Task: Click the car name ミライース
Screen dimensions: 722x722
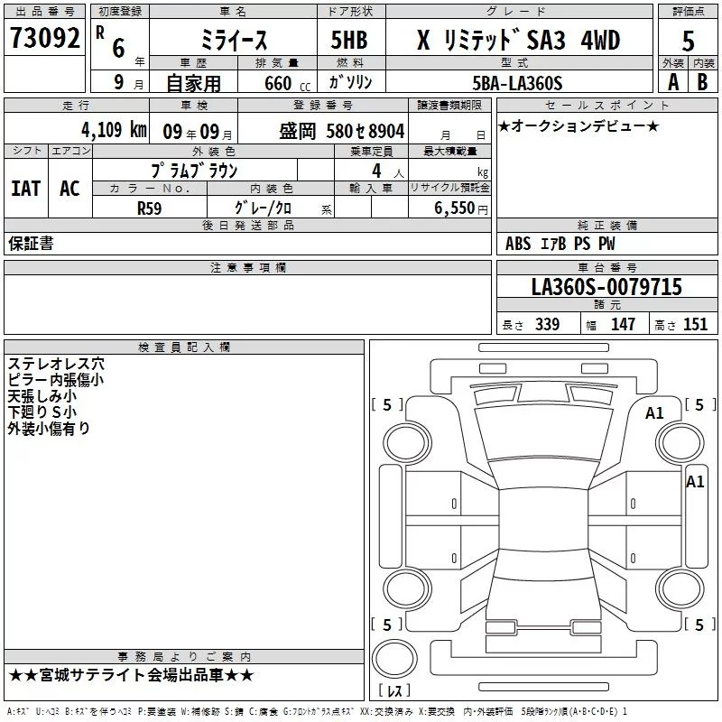Action: click(232, 41)
